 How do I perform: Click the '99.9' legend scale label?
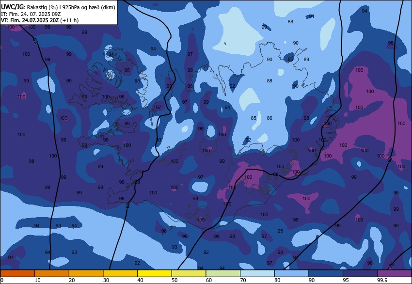coord(382,280)
